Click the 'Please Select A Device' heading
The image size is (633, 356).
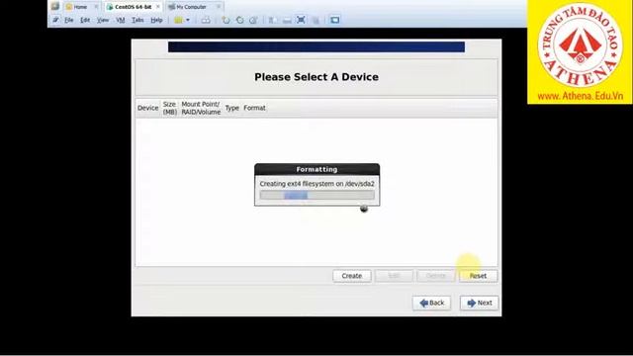click(316, 77)
